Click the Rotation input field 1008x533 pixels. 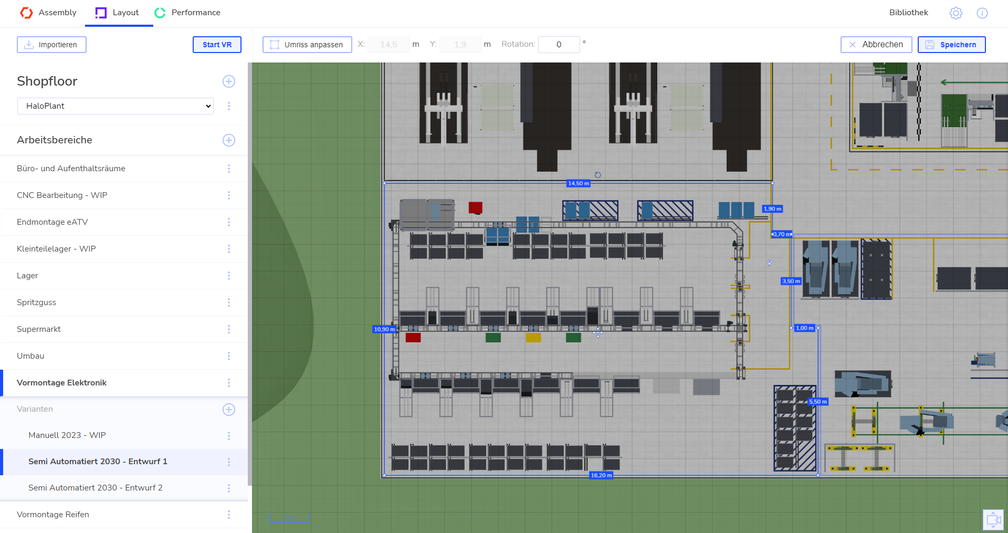(559, 45)
